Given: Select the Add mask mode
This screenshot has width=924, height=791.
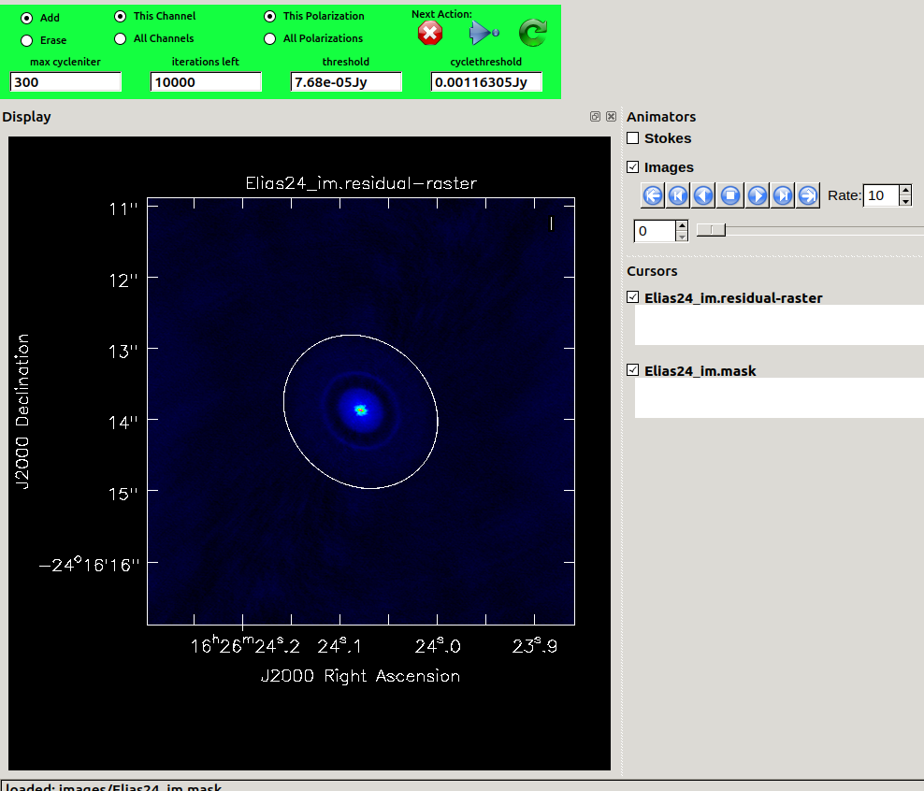Looking at the screenshot, I should pyautogui.click(x=26, y=19).
